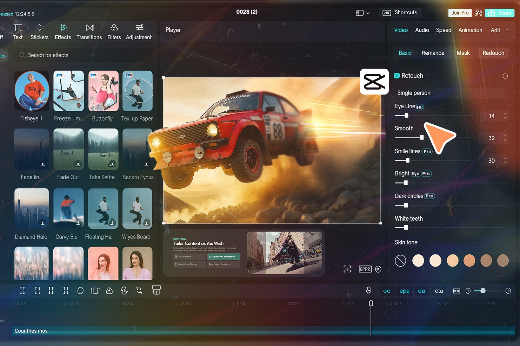Increase the Eye Line value with the stepper

pyautogui.click(x=505, y=113)
